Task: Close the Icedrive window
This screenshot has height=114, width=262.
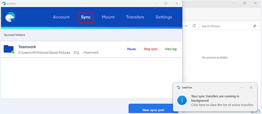Action: (x=177, y=3)
